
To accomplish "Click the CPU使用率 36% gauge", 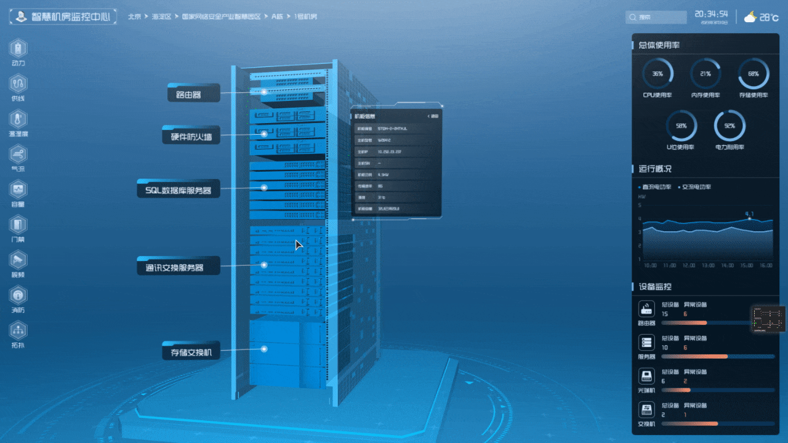I will [x=657, y=74].
